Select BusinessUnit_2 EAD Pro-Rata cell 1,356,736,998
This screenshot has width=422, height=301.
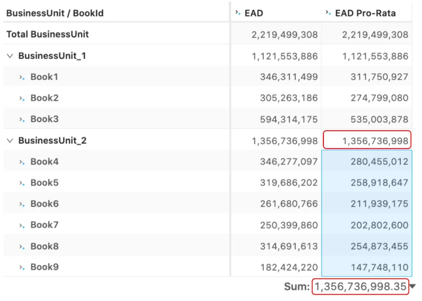(367, 140)
